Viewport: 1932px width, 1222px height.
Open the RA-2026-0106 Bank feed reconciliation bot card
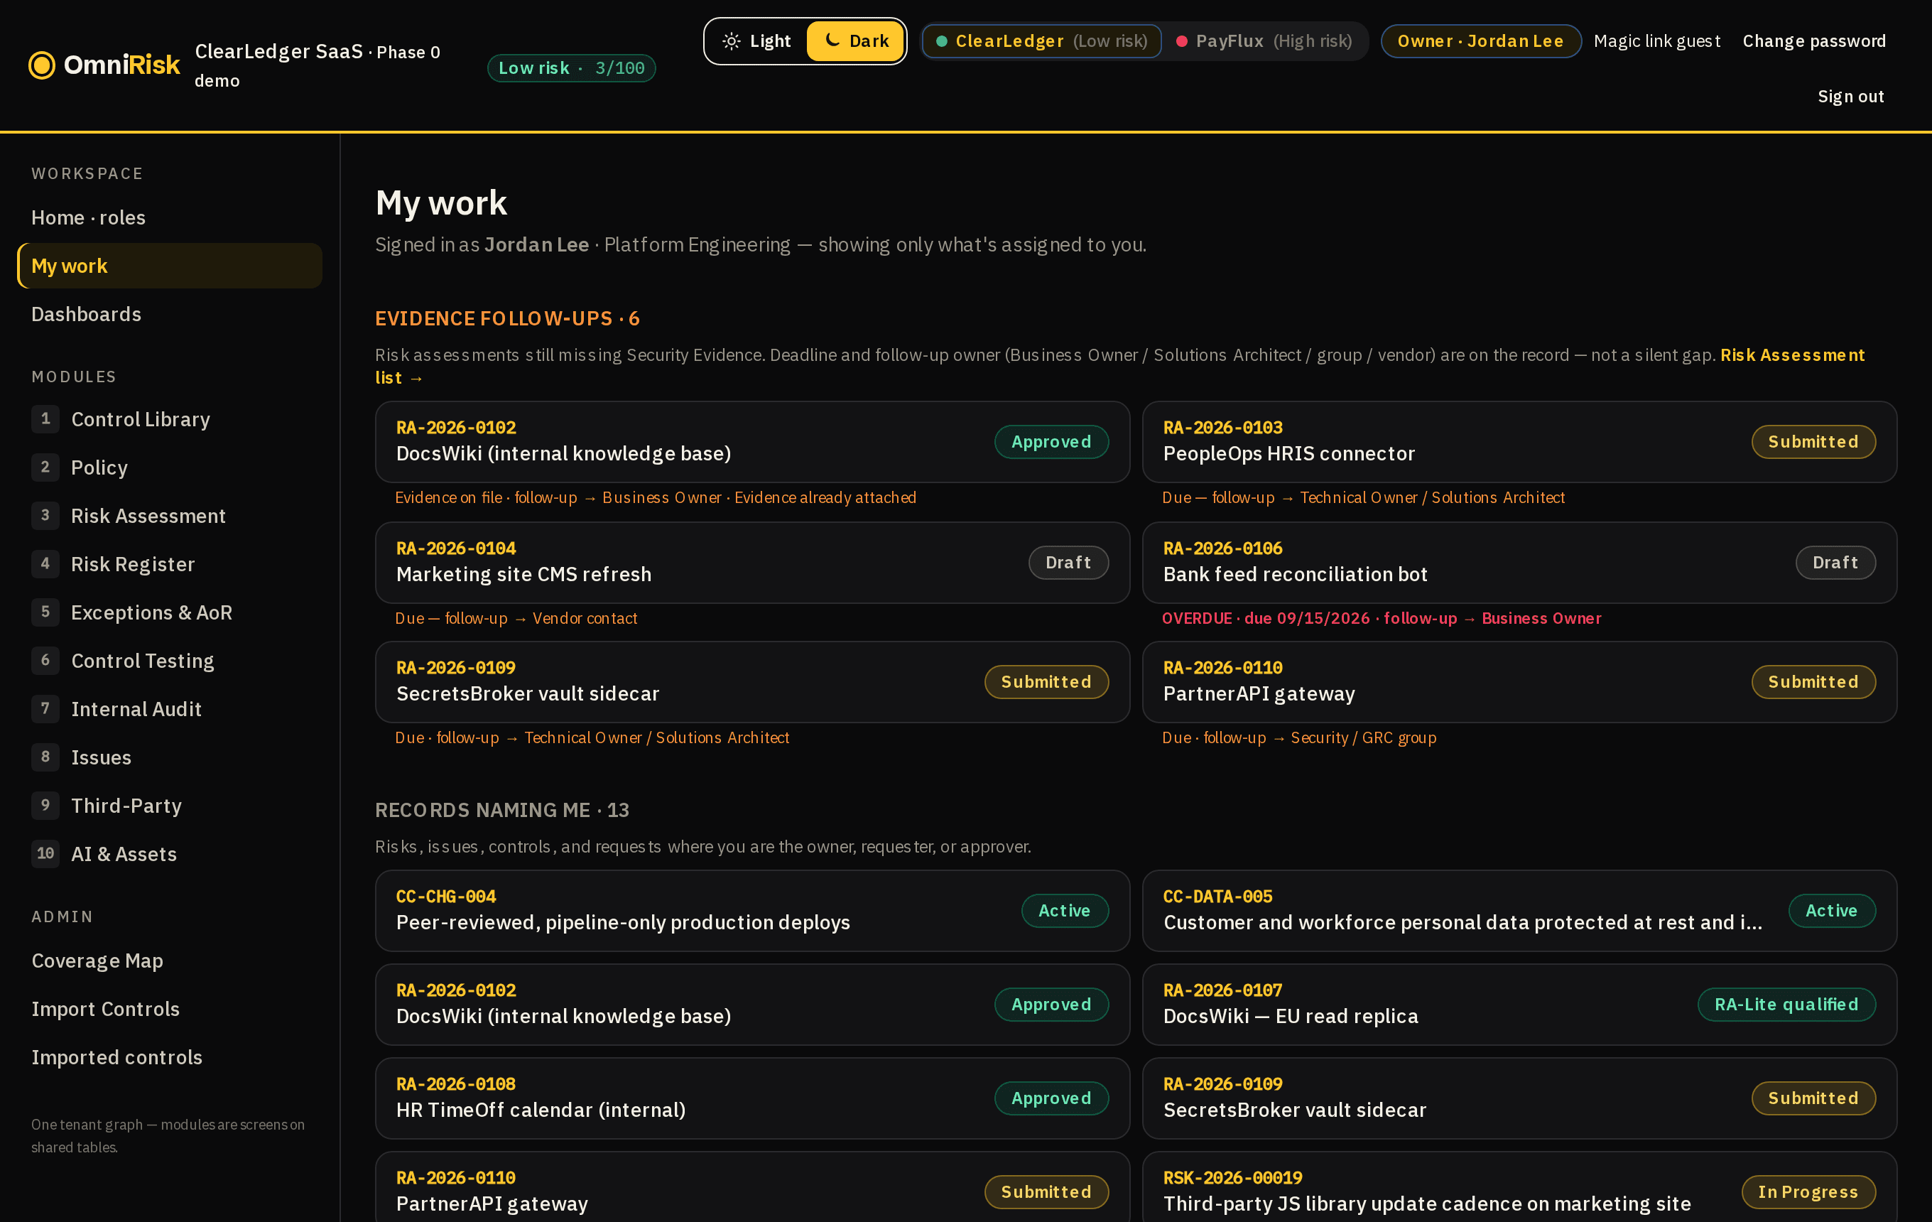coord(1519,563)
